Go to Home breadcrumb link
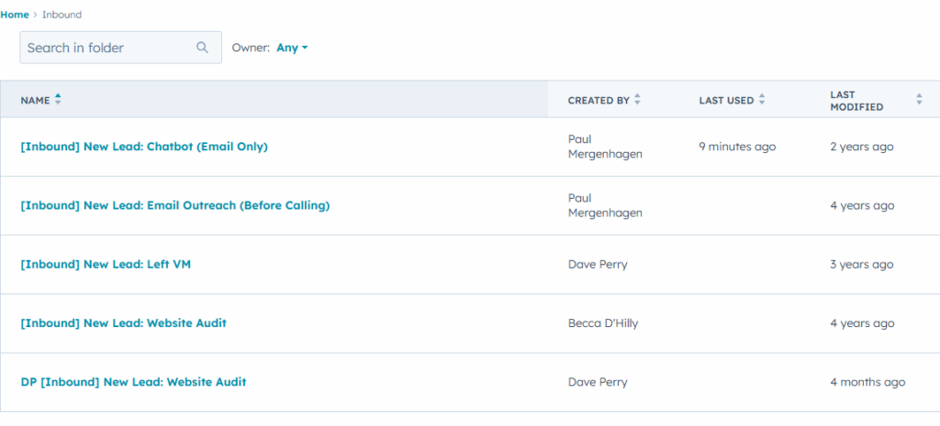940x426 pixels. pos(14,15)
